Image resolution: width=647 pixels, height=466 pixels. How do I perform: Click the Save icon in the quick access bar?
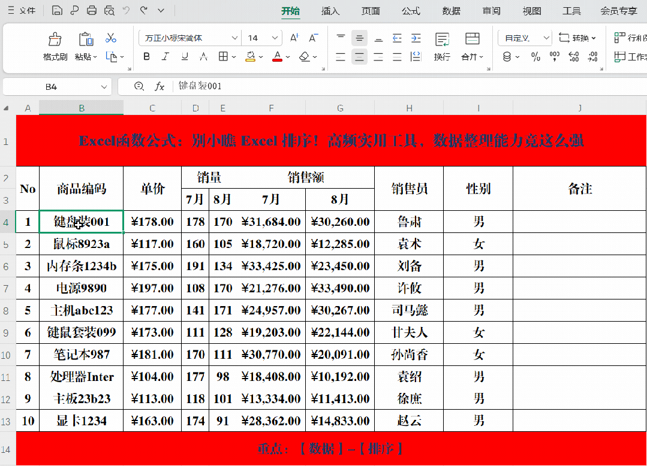click(x=57, y=10)
